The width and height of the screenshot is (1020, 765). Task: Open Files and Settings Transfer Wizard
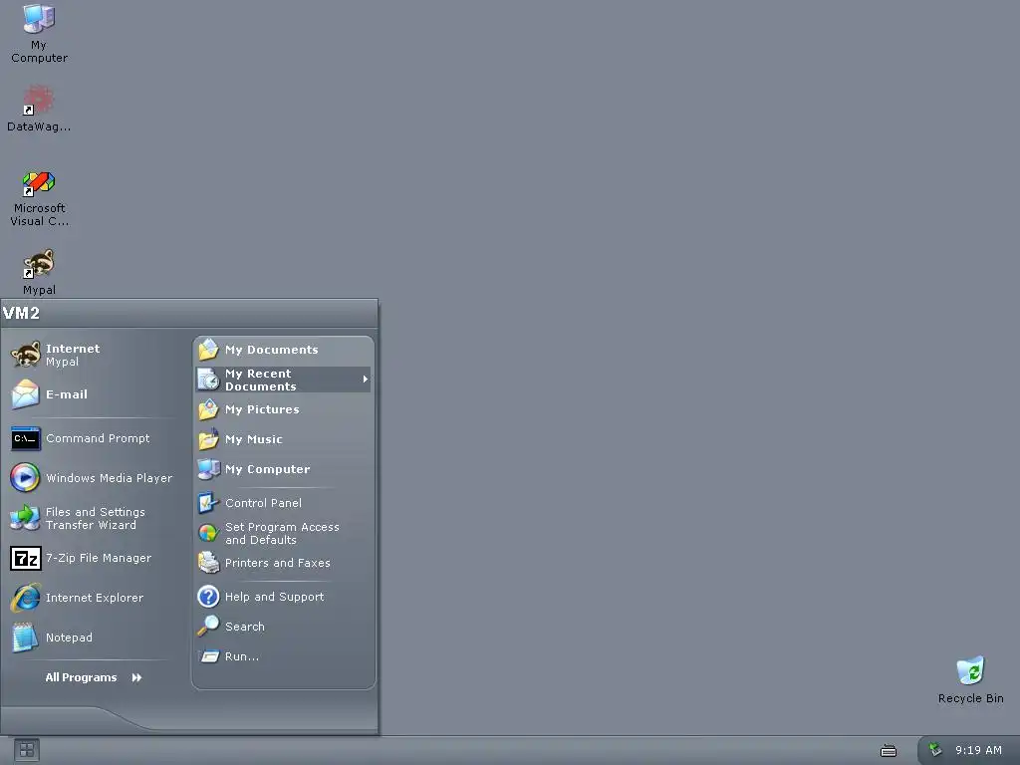click(93, 518)
